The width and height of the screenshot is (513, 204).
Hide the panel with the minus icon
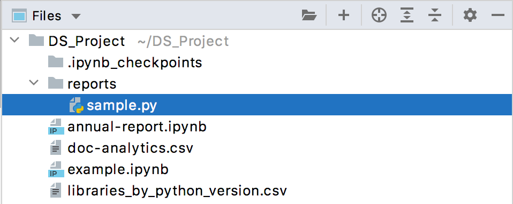498,15
